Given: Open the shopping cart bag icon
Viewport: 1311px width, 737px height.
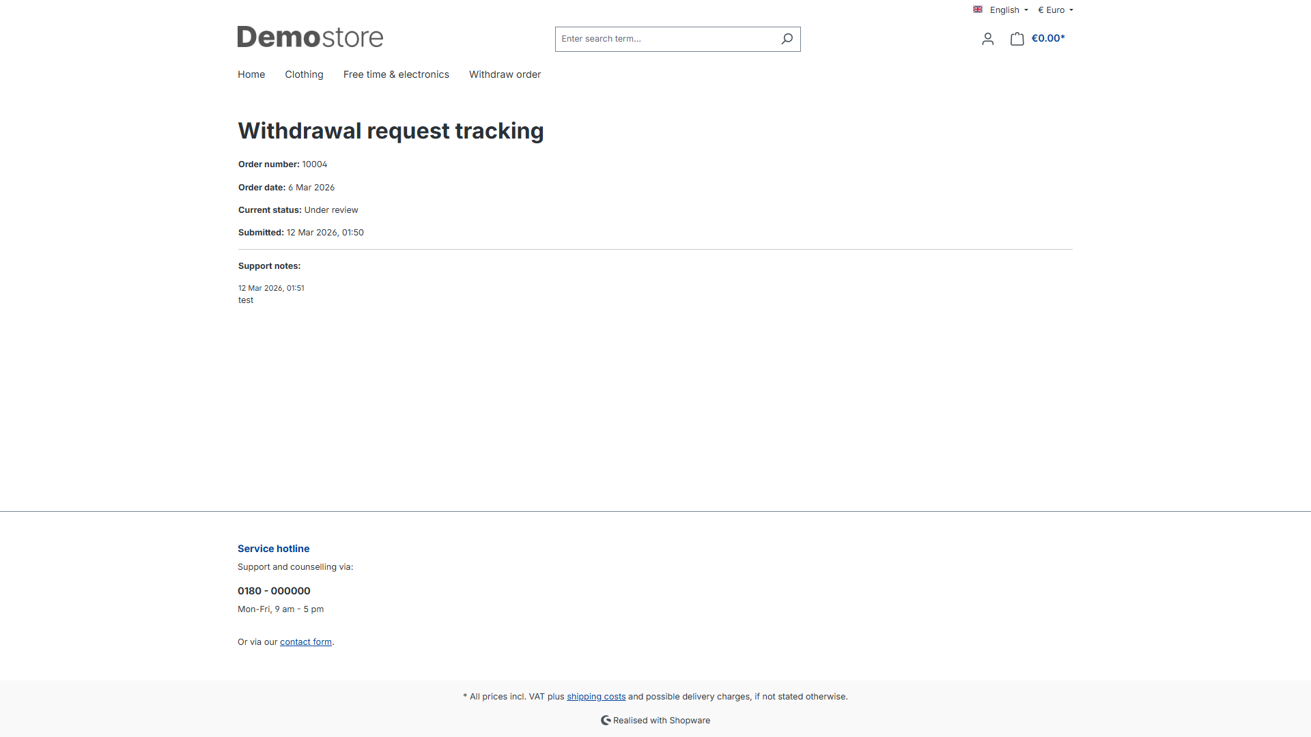Looking at the screenshot, I should 1017,39.
